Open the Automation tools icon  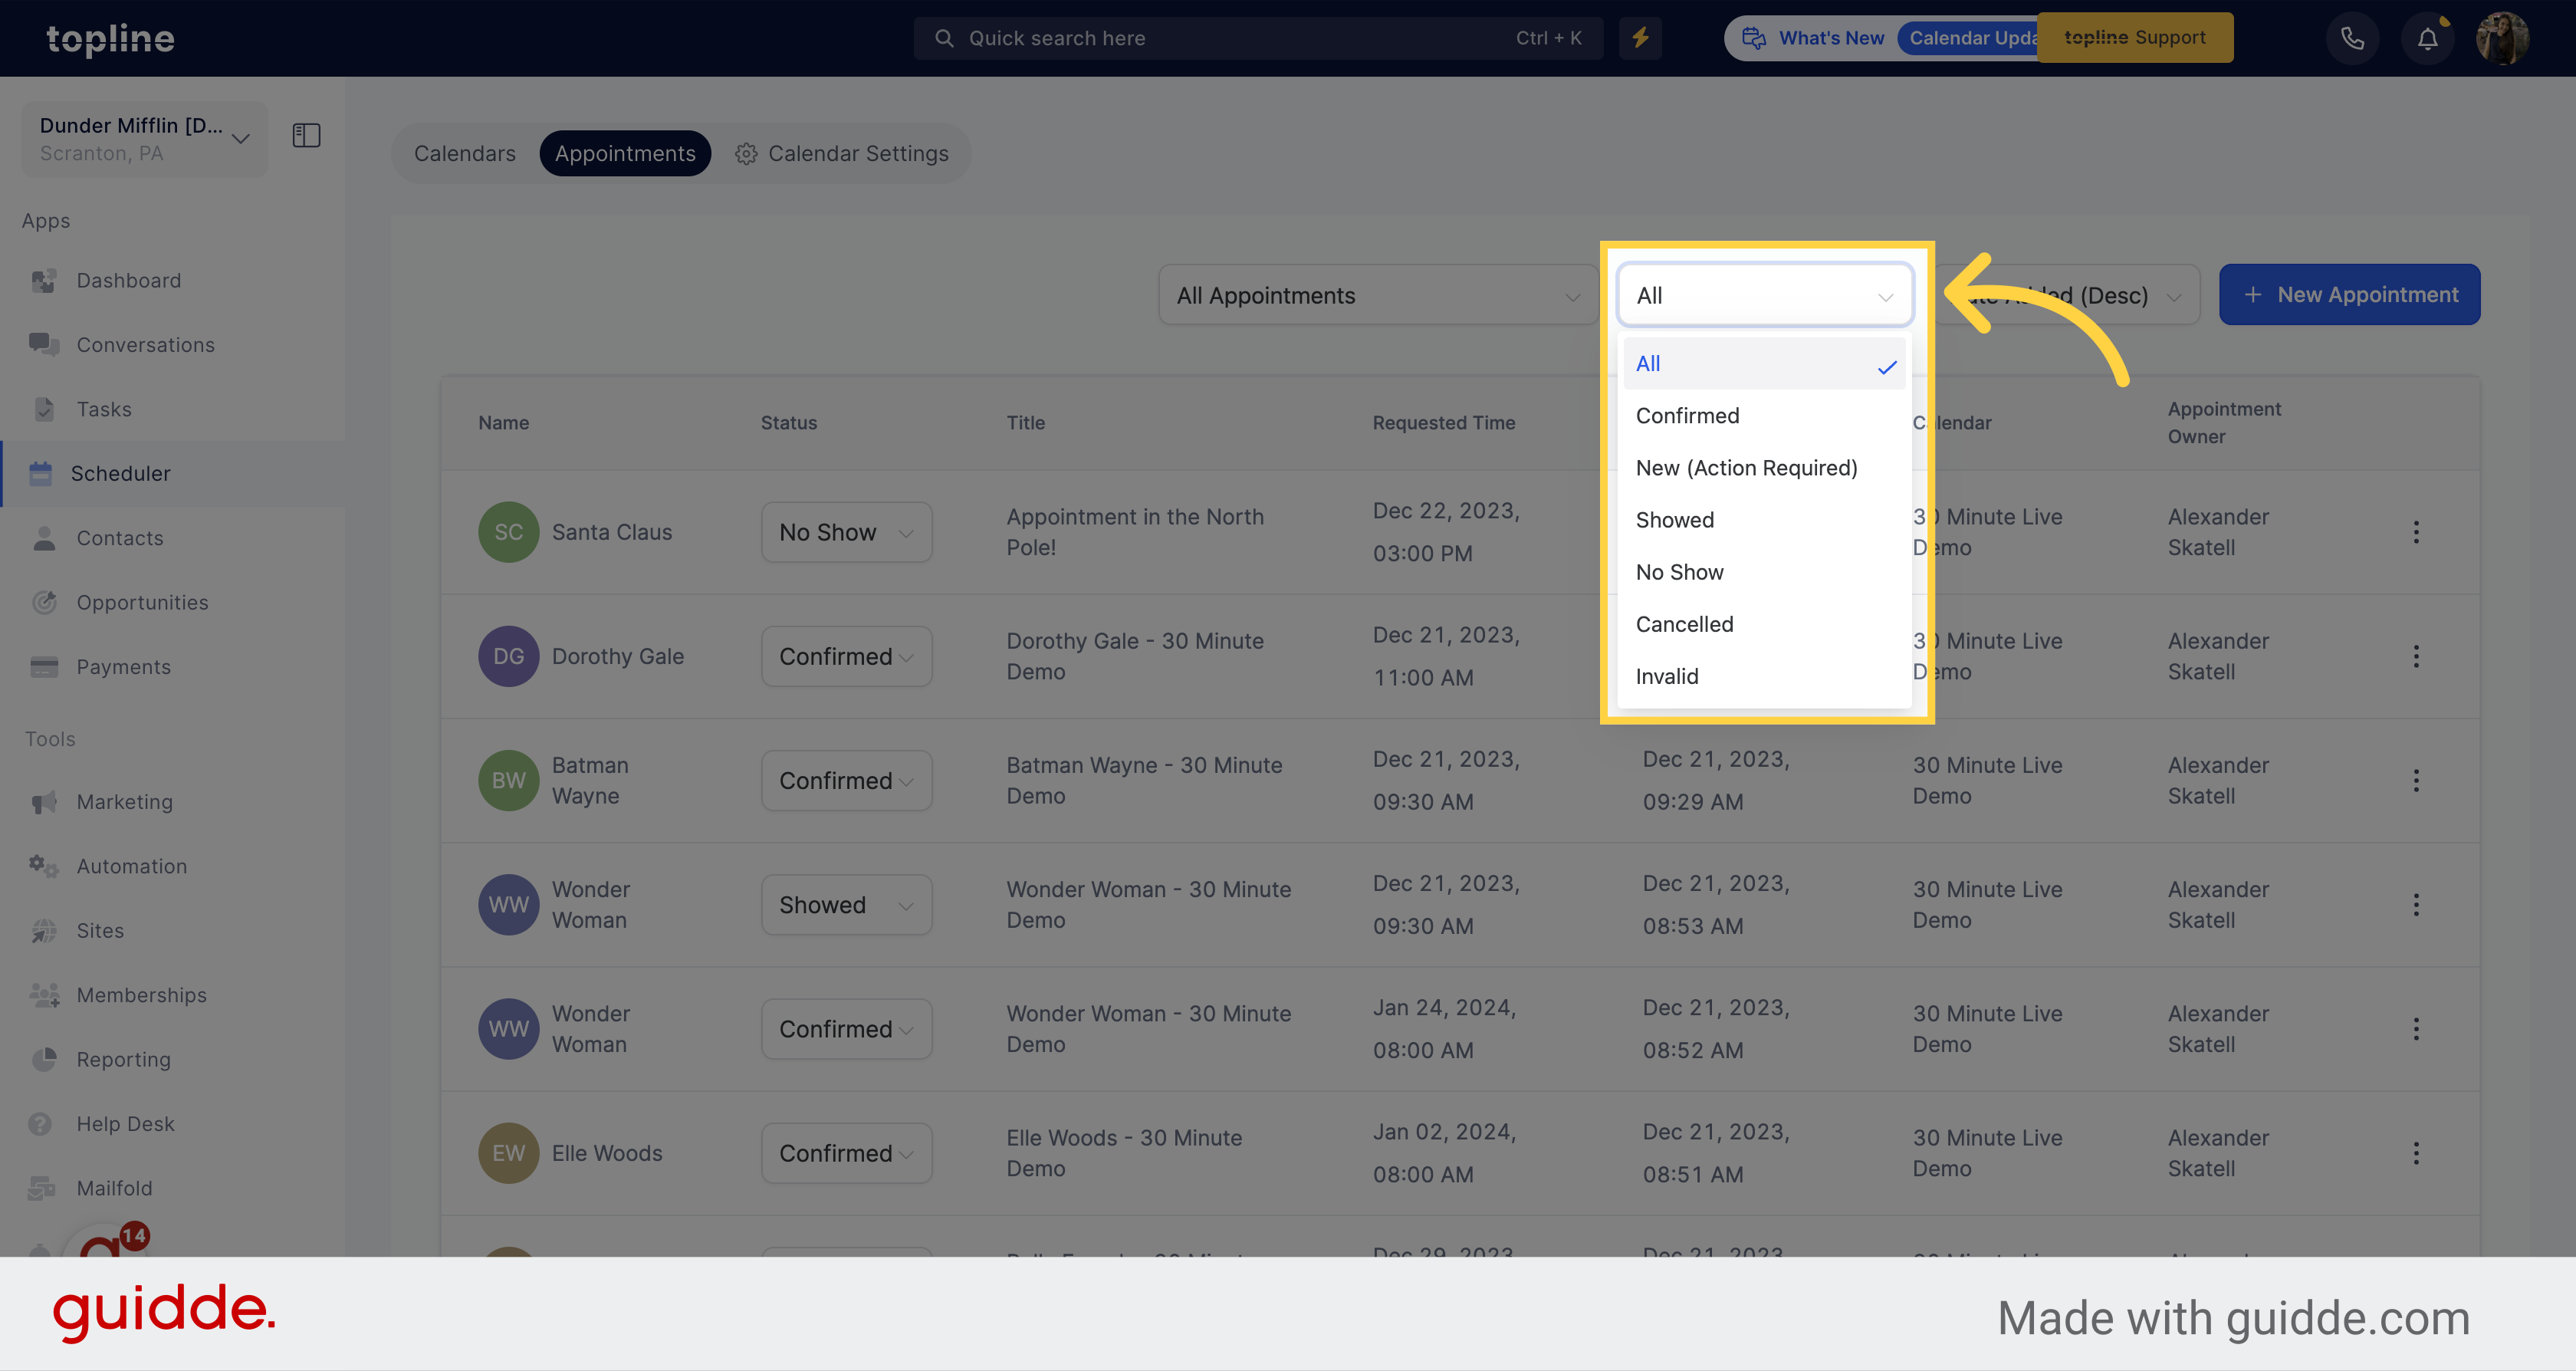[x=44, y=865]
